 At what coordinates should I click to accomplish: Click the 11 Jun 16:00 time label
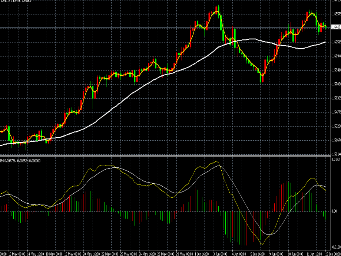coord(314,254)
